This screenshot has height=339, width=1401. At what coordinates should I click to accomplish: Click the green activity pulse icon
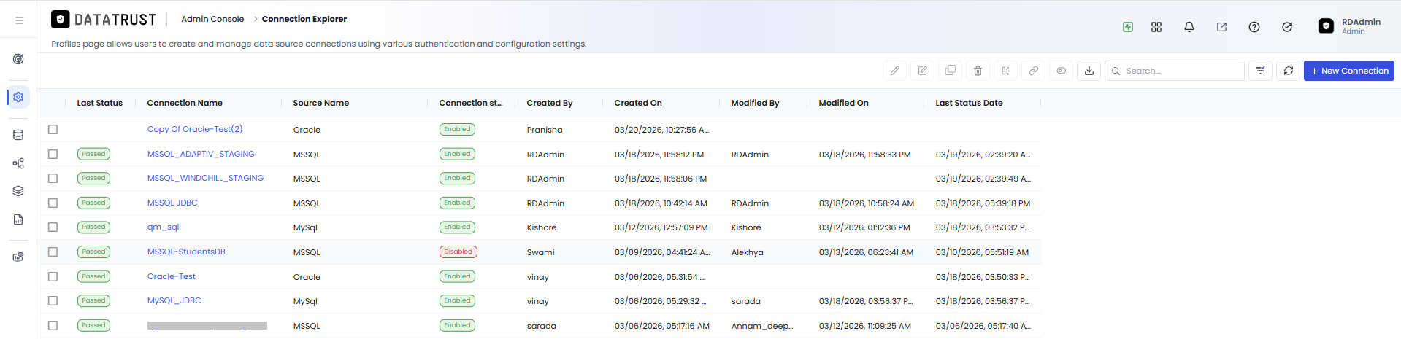pyautogui.click(x=1128, y=27)
